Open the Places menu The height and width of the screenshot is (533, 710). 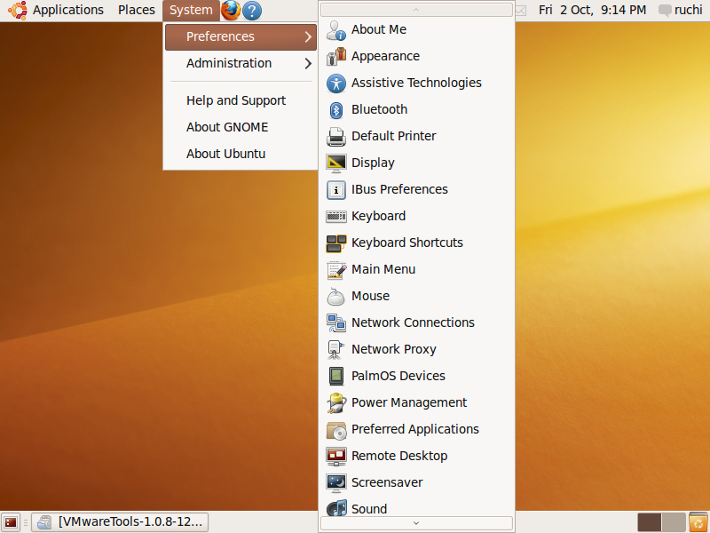(x=137, y=10)
